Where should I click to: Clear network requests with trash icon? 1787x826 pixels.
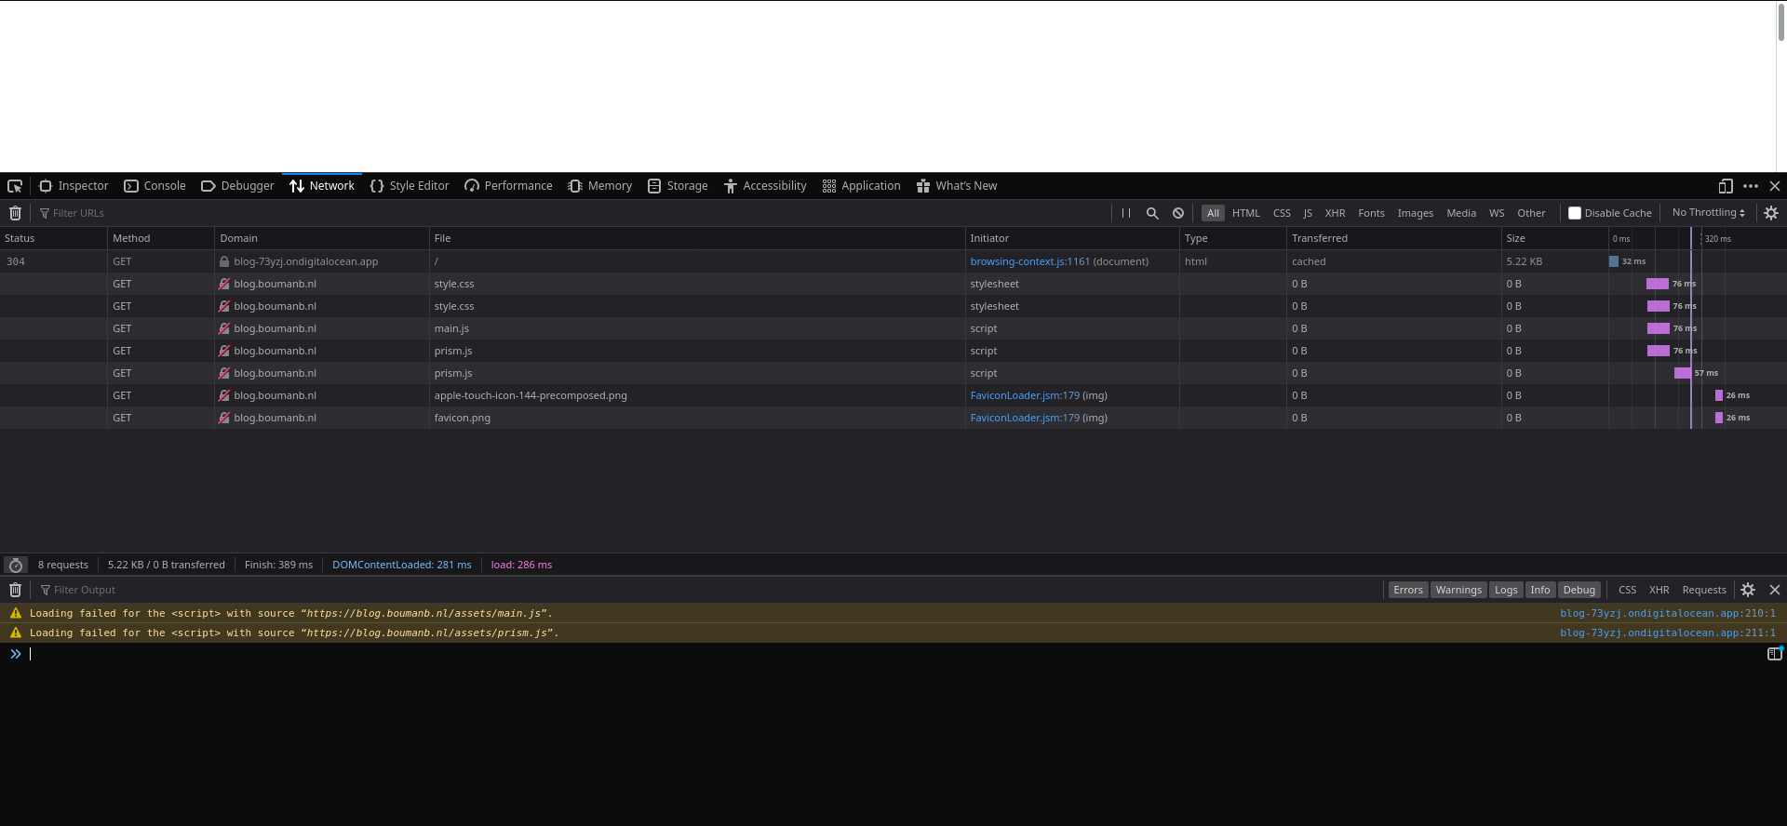pos(15,213)
